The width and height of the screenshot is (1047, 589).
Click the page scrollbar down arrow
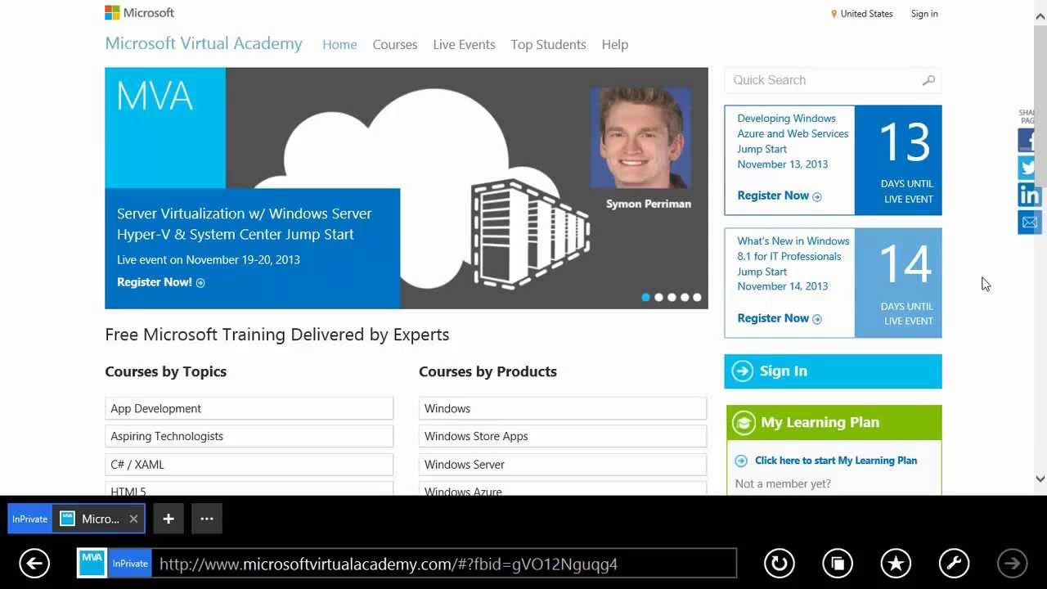tap(1040, 479)
